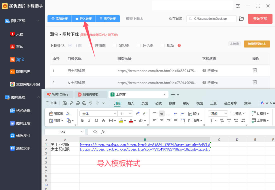The image size is (275, 190).
Task: Open the 粘贴 paste dropdown
Action: point(62,120)
